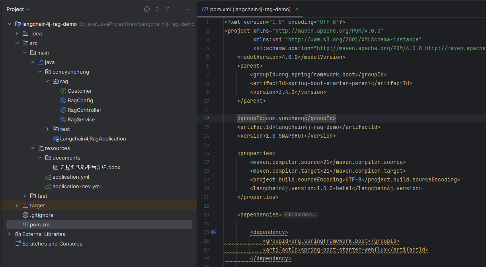Click the .gitignore file icon
The height and width of the screenshot is (267, 486).
25,215
